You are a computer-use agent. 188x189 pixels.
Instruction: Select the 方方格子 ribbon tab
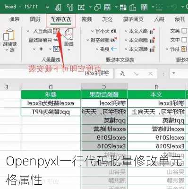coord(61,19)
